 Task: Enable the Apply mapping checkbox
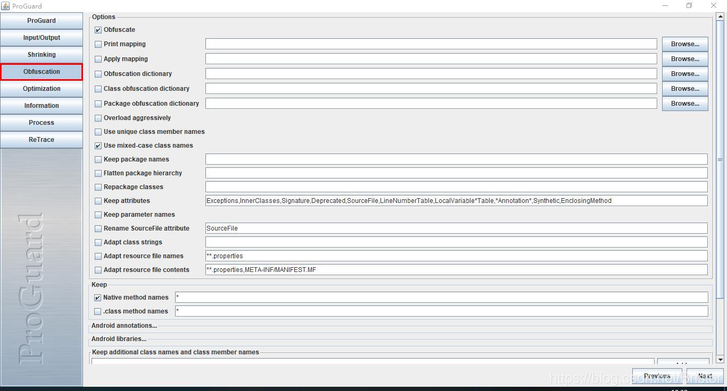tap(98, 59)
